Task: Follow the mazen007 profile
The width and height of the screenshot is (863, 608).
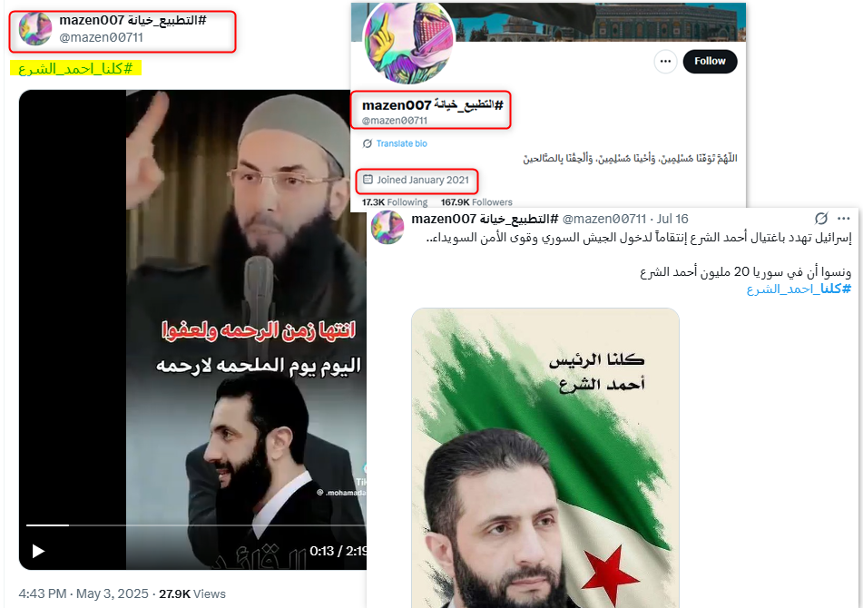Action: 710,61
